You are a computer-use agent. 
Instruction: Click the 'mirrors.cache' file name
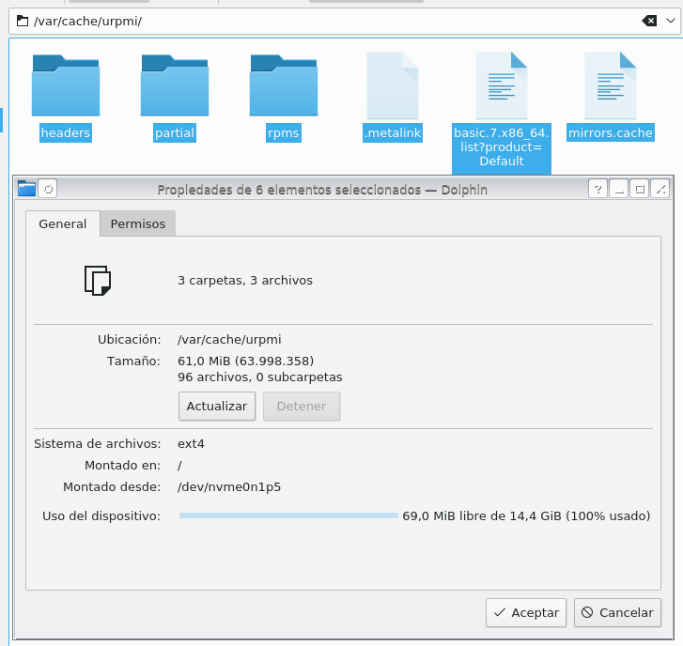tap(611, 132)
